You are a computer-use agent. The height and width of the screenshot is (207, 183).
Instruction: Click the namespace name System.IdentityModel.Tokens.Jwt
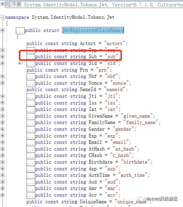coord(73,17)
